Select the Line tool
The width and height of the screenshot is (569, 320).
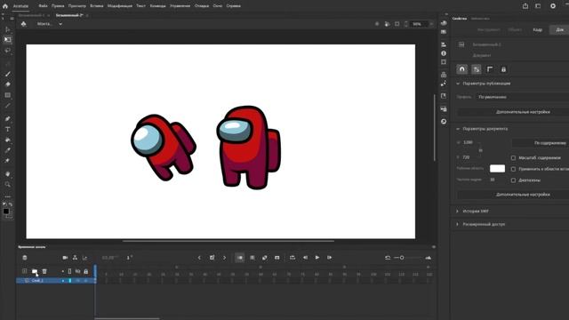pyautogui.click(x=8, y=106)
